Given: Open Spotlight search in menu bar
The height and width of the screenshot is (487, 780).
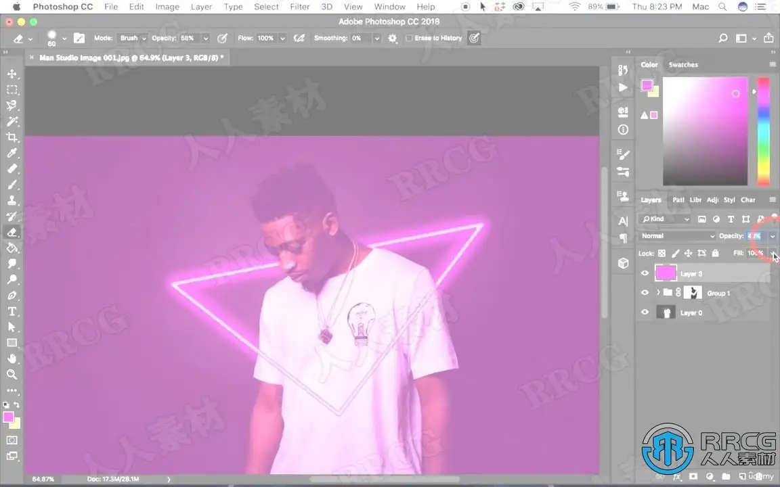Looking at the screenshot, I should (x=722, y=7).
